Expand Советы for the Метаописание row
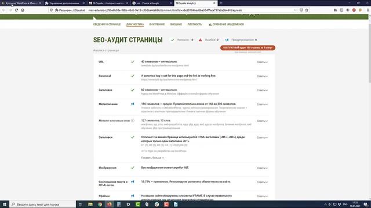The width and height of the screenshot is (371, 208). click(262, 104)
